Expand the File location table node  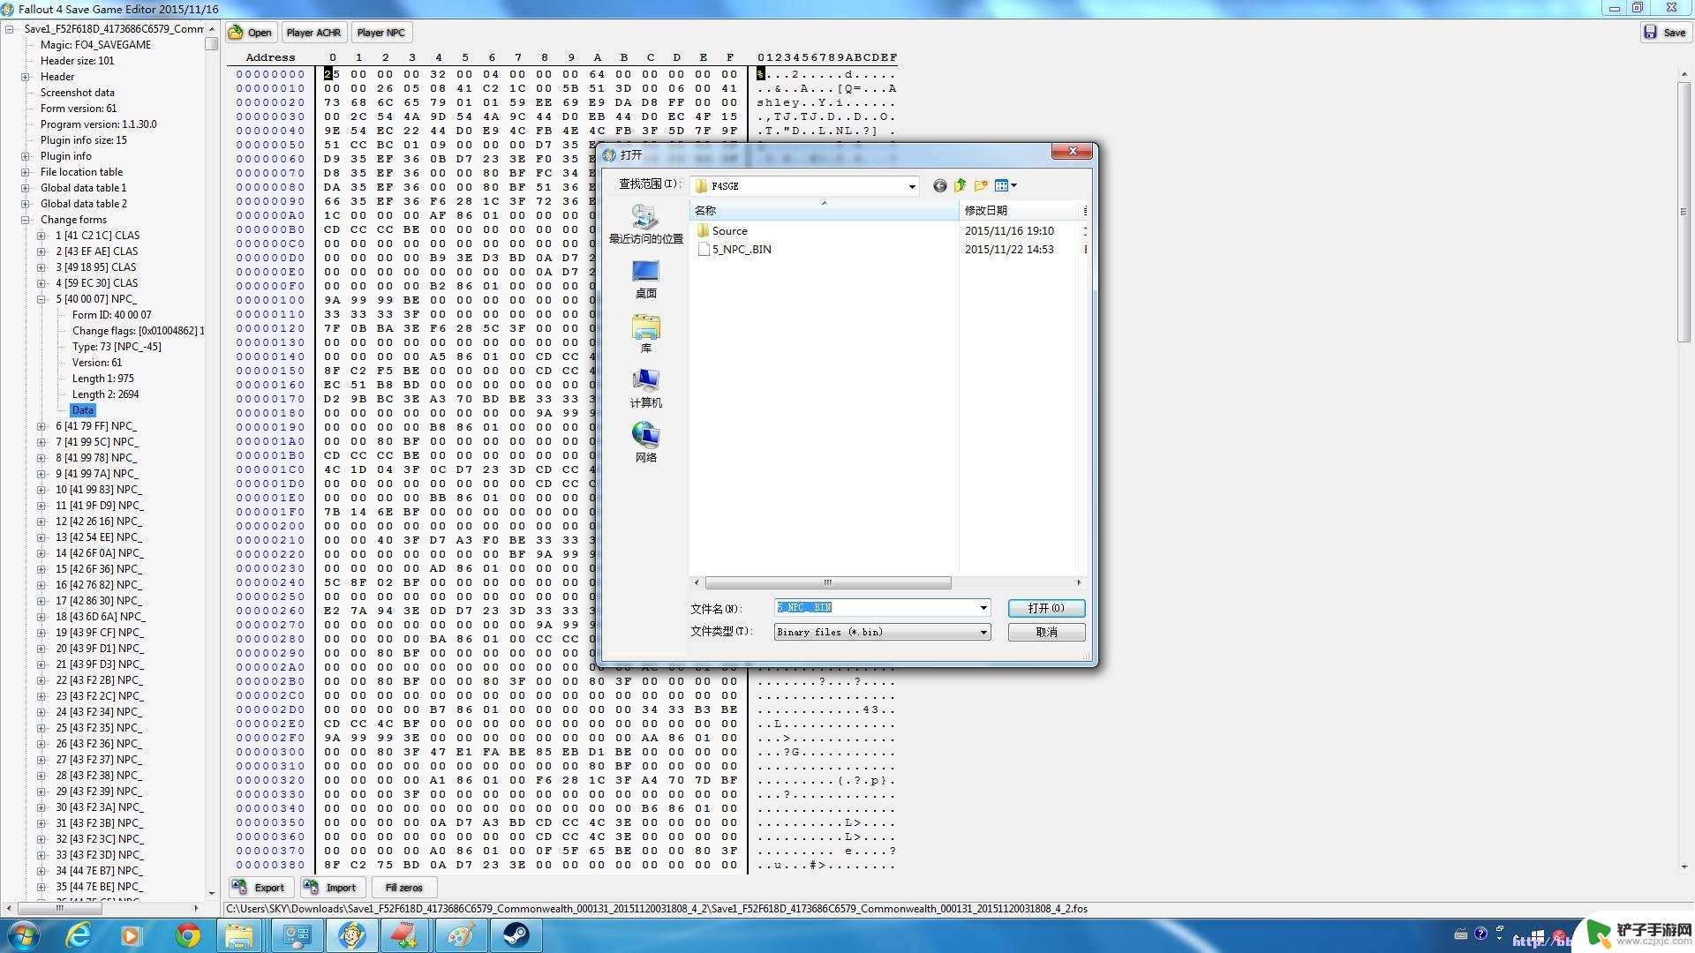pos(26,172)
